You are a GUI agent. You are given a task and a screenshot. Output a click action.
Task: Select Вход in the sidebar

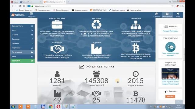(23, 57)
